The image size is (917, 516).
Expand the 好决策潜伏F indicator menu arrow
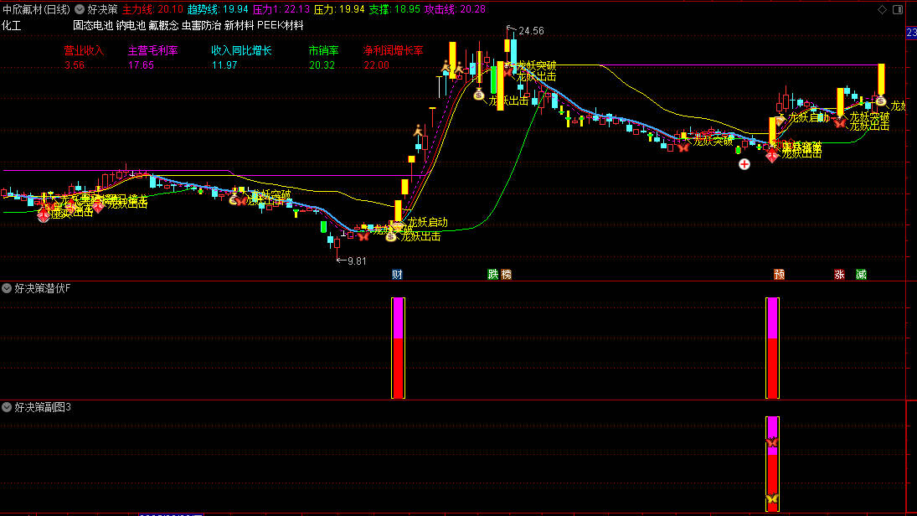(x=7, y=288)
